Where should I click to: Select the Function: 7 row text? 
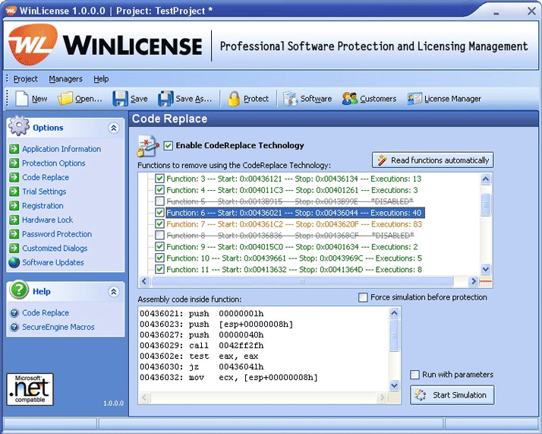click(x=295, y=224)
